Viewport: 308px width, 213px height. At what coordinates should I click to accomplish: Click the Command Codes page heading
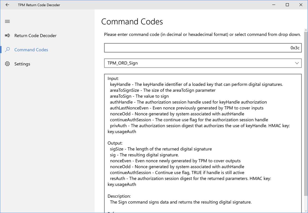pos(132,22)
